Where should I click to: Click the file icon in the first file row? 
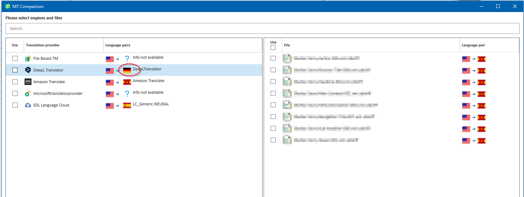(x=287, y=58)
